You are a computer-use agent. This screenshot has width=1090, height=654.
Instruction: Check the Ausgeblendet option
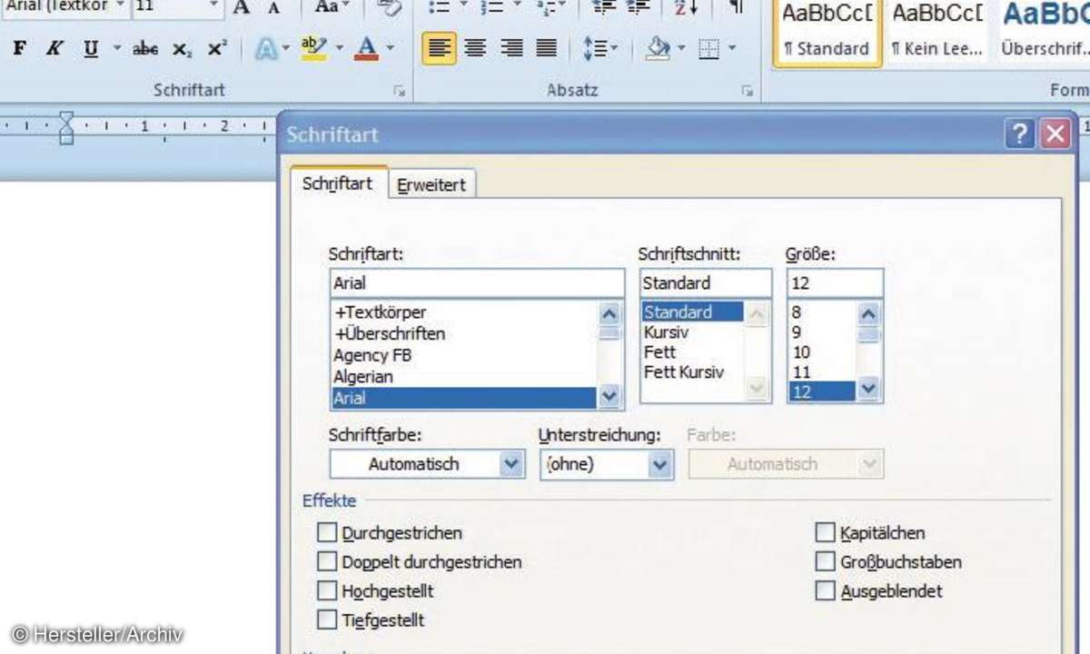coord(825,591)
